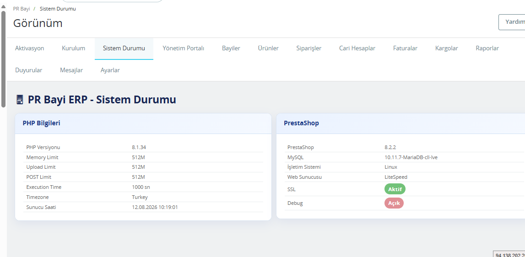Viewport: 525px width, 257px height.
Task: Click the Execution Time value 1000 sn
Action: pos(141,187)
